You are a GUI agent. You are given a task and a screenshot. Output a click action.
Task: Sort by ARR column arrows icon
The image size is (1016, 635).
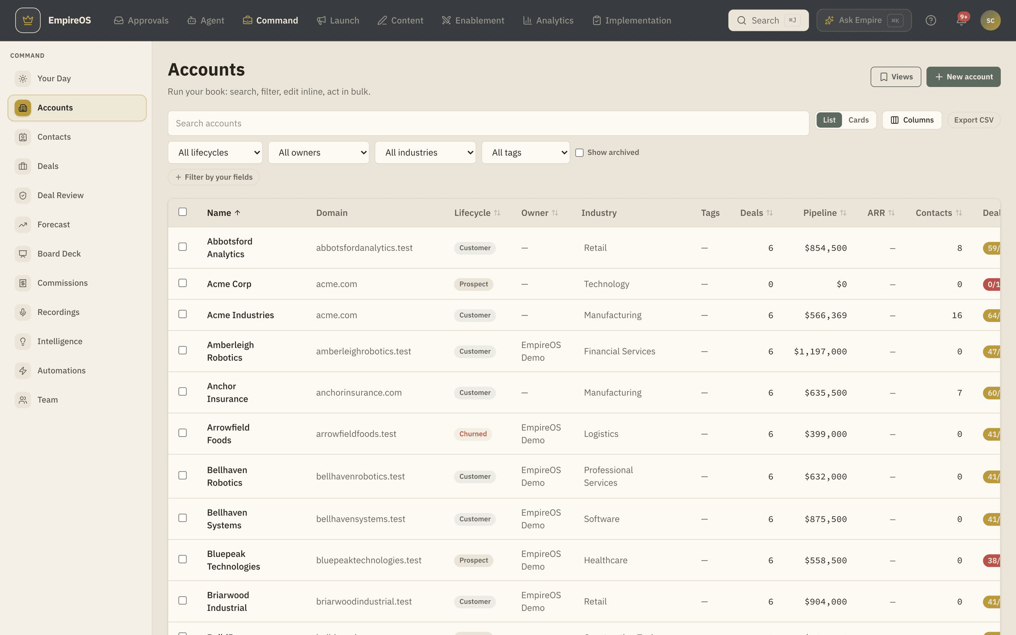click(x=891, y=213)
